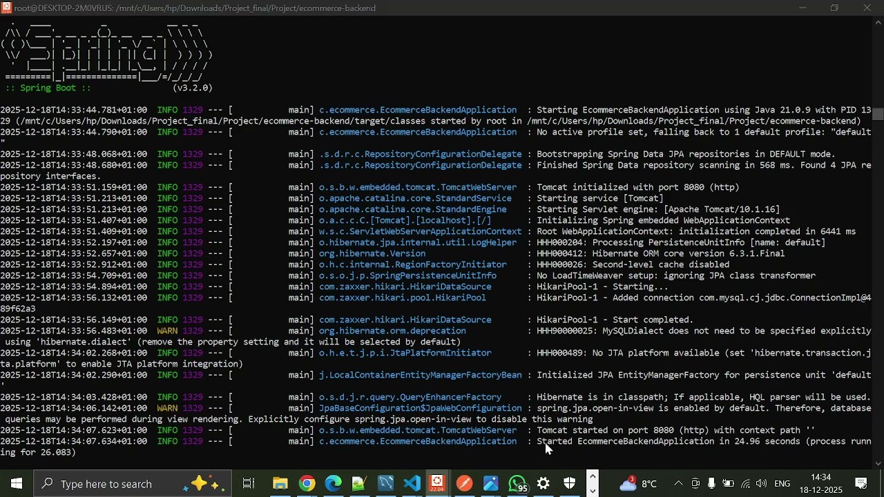Open Visual Studio Code from the taskbar
884x497 pixels.
[x=412, y=484]
